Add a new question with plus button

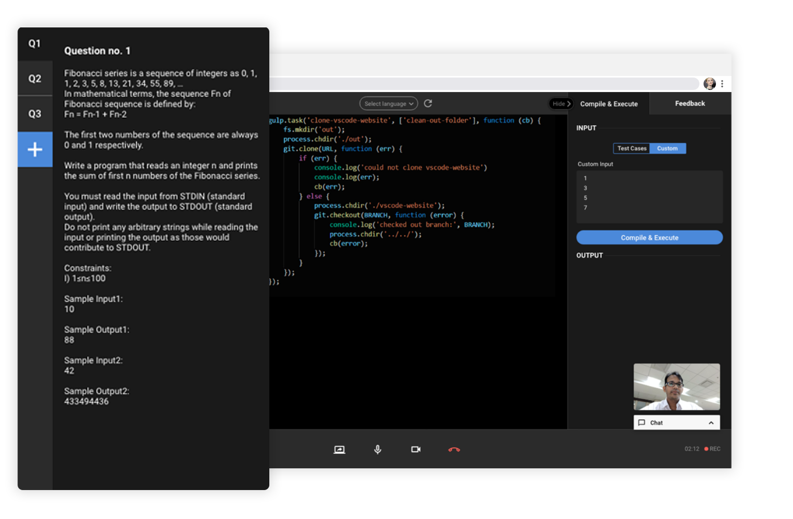(35, 149)
